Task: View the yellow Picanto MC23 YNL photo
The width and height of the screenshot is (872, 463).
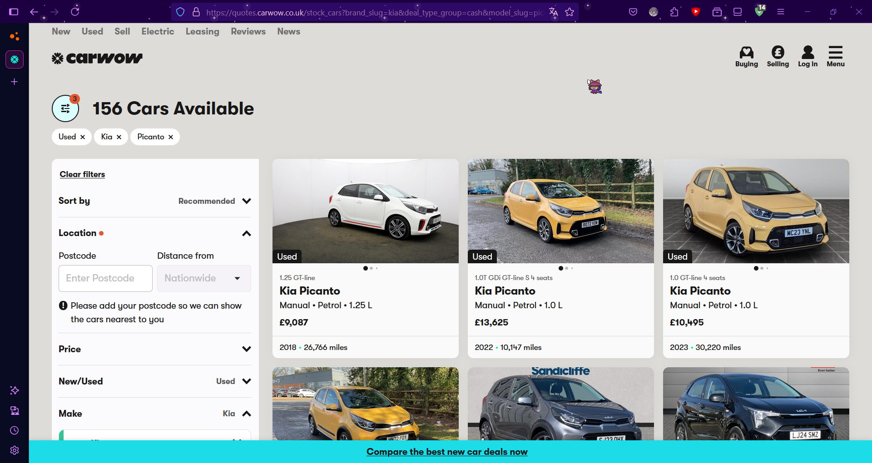Action: click(x=756, y=211)
